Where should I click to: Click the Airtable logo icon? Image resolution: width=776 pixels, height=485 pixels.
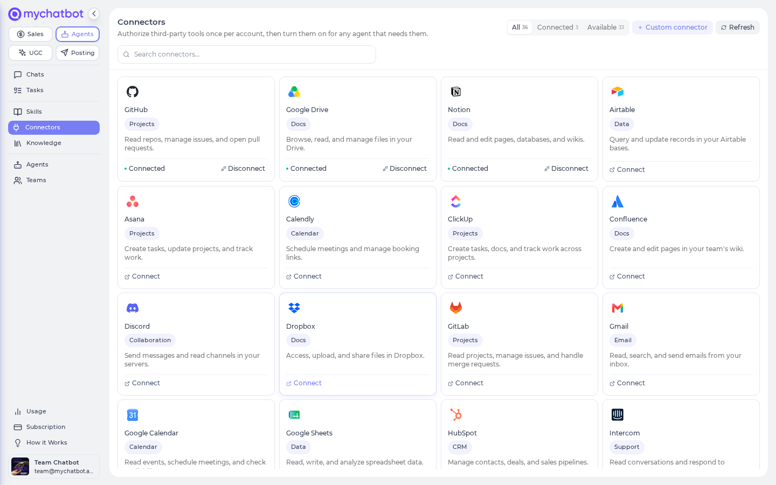point(618,92)
